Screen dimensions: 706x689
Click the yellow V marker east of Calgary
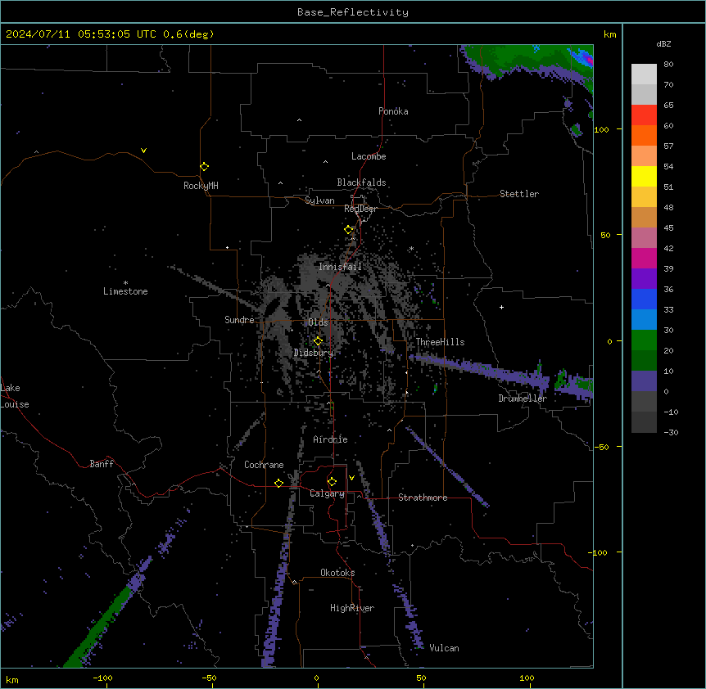point(351,478)
